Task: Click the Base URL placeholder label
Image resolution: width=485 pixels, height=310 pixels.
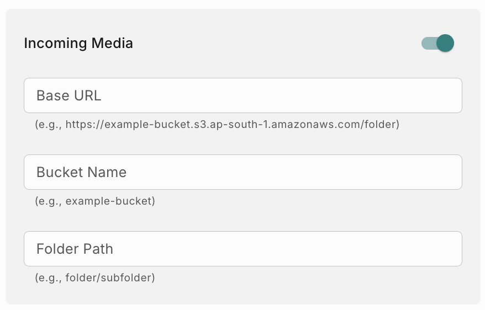Action: point(69,95)
